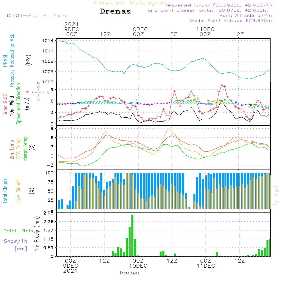282x282 pixels.
Task: Click the green 'dewpt Temp' label
Action: click(25, 148)
